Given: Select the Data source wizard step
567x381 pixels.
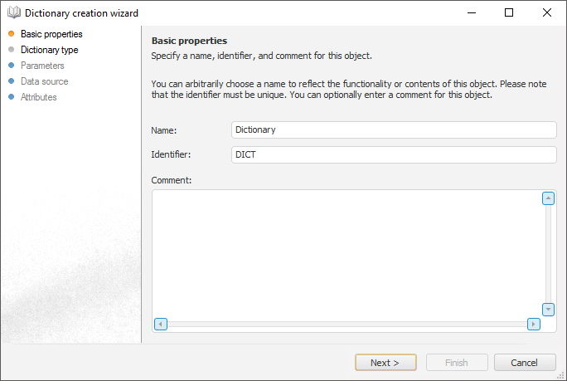Looking at the screenshot, I should click(x=45, y=81).
